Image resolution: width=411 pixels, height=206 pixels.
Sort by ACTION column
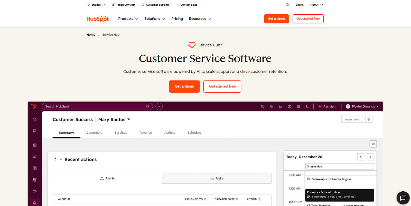[x=254, y=199]
